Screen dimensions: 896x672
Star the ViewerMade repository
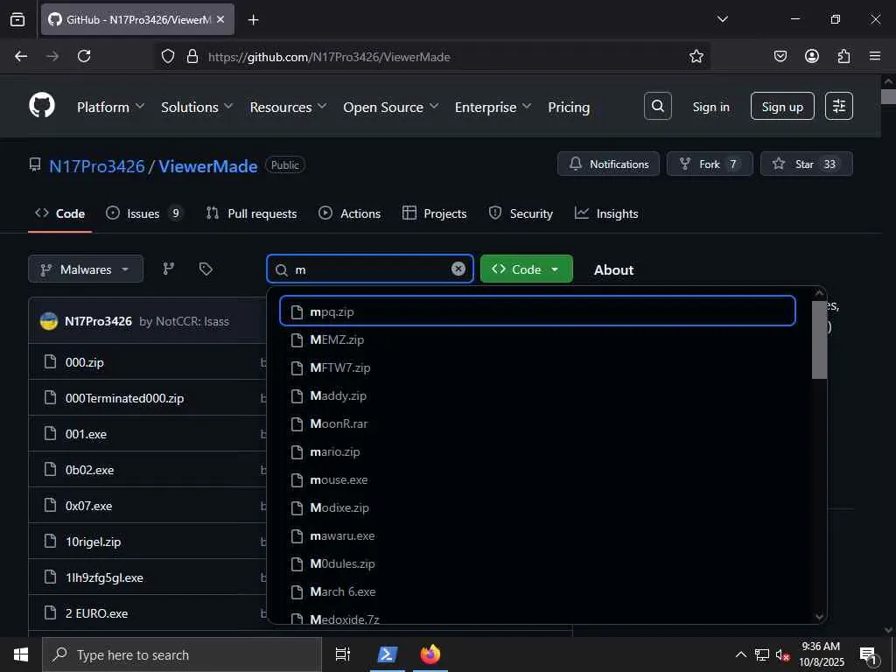tap(806, 164)
